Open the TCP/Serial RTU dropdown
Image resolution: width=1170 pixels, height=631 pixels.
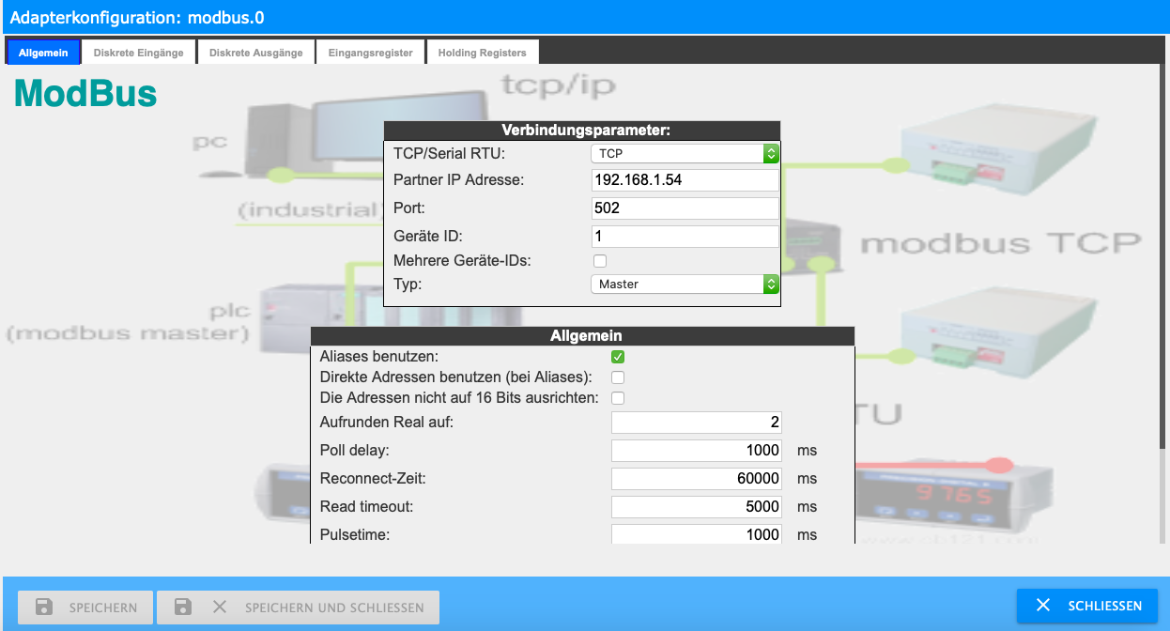(x=685, y=153)
